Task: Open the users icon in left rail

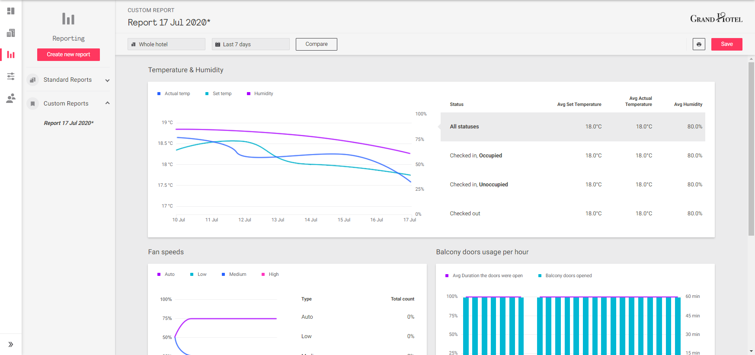Action: click(x=11, y=98)
